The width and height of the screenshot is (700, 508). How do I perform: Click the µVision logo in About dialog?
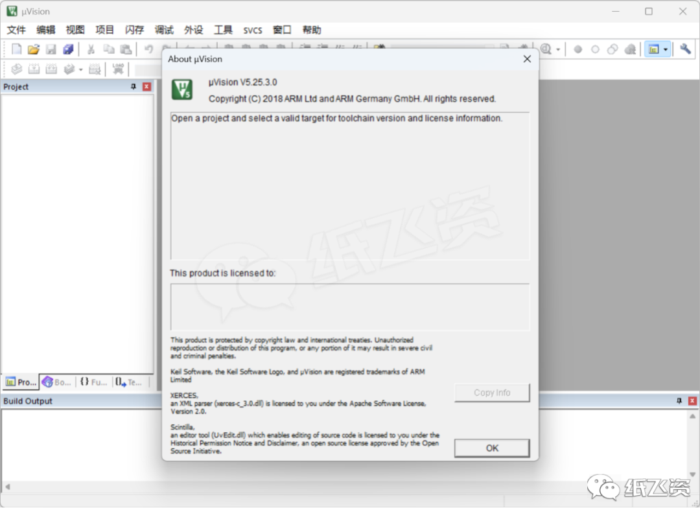pyautogui.click(x=182, y=89)
